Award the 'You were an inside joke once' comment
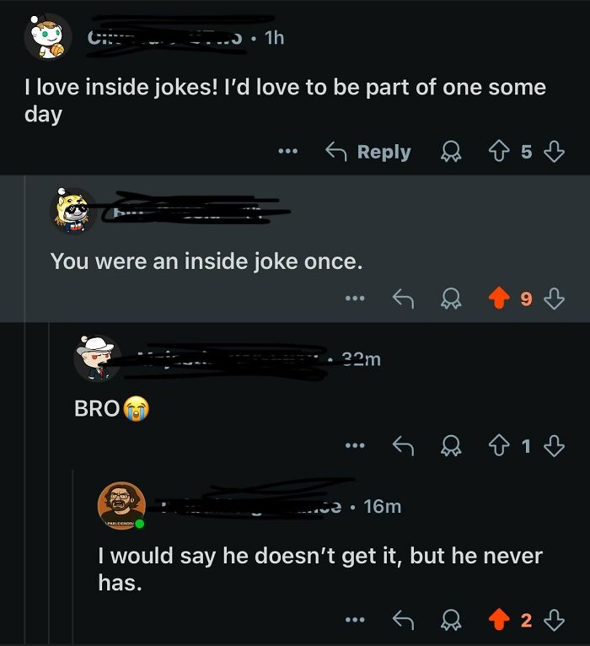The image size is (590, 646). point(451,299)
